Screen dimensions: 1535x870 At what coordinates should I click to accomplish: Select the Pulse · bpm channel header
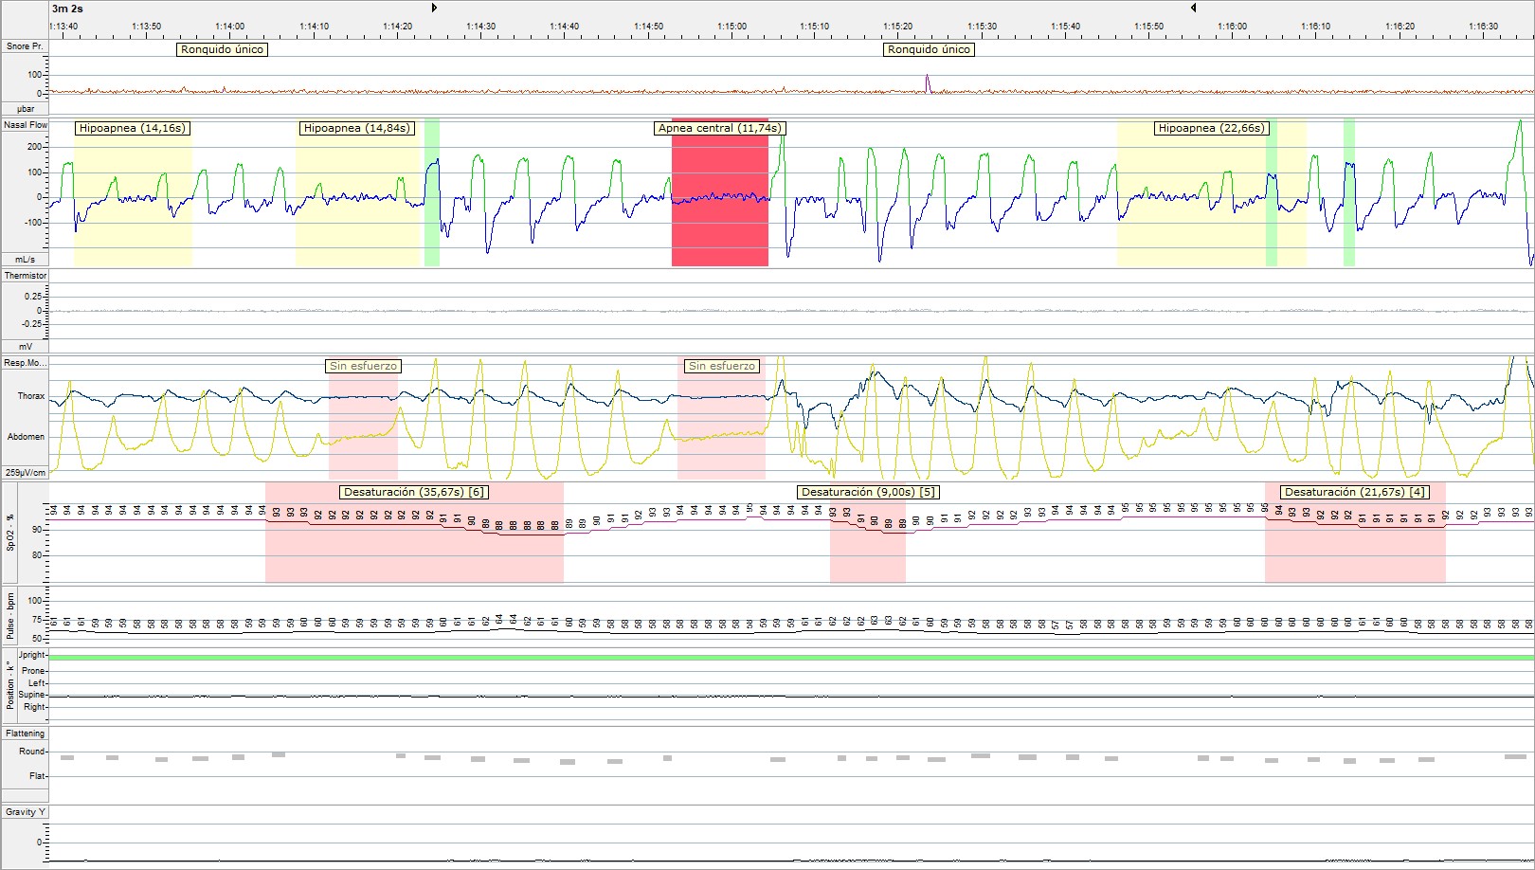[10, 618]
